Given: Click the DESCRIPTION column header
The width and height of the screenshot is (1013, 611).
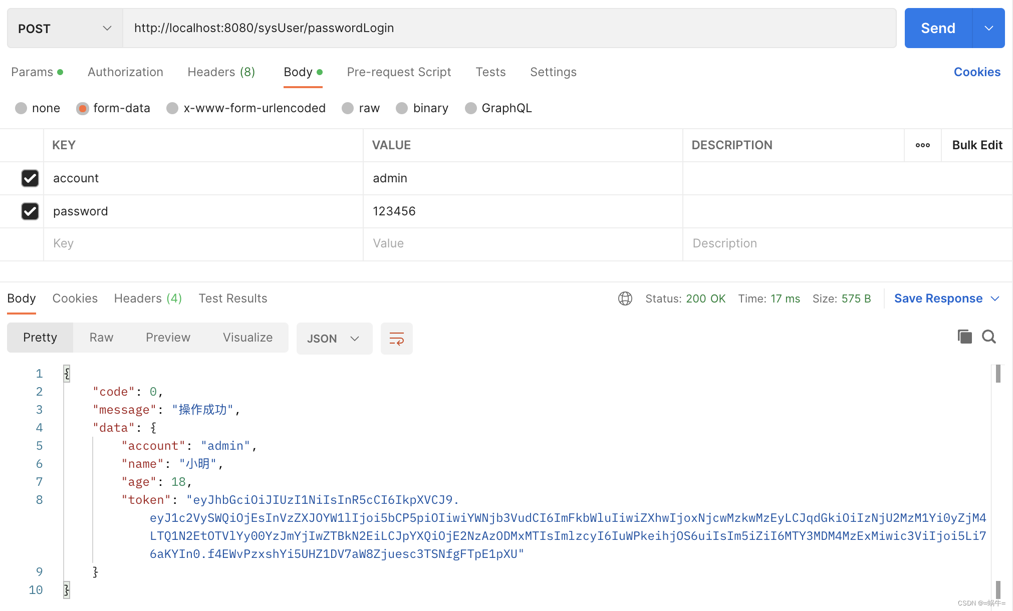Looking at the screenshot, I should click(731, 145).
